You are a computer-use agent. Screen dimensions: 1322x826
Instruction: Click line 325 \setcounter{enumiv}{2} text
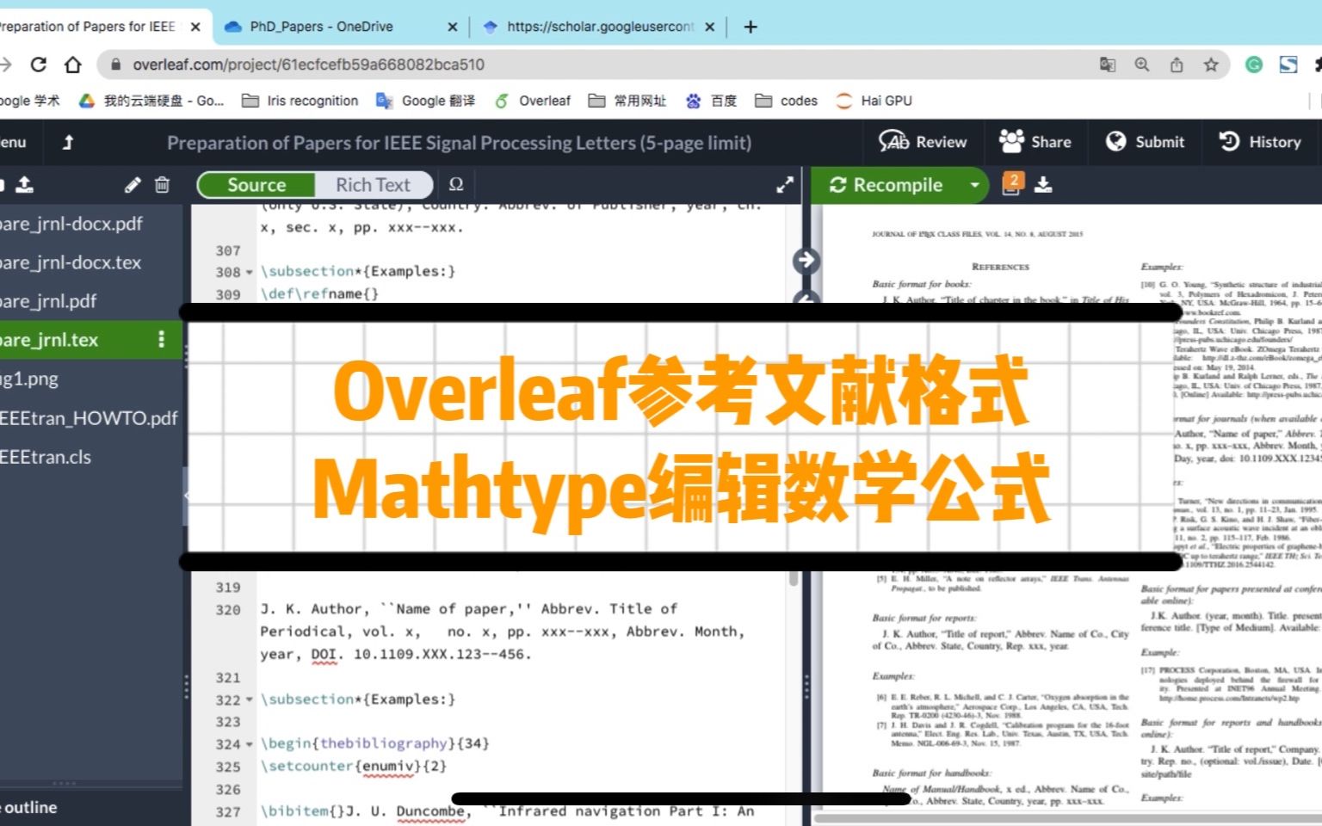pos(354,766)
